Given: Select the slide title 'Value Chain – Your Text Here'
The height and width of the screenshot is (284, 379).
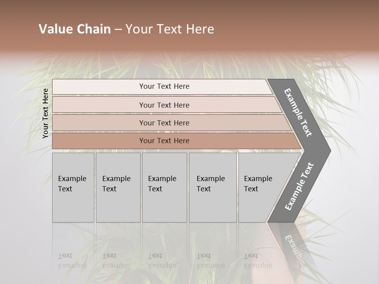Looking at the screenshot, I should (x=126, y=29).
